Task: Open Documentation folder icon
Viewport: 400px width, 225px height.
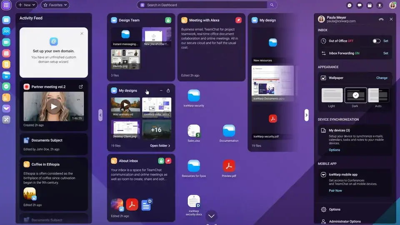Action: (229, 131)
